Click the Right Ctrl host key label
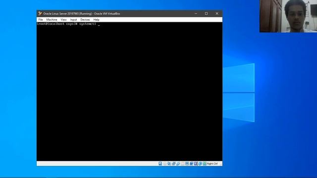Image resolution: width=317 pixels, height=178 pixels. point(212,164)
